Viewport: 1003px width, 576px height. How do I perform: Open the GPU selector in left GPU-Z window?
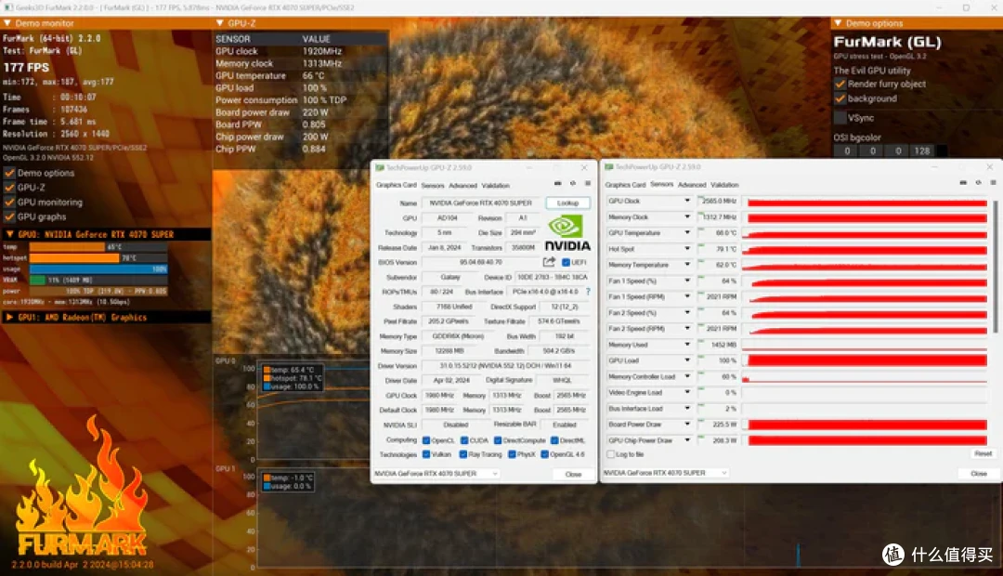pos(436,474)
